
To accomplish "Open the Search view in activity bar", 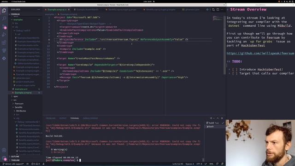I will 4,18.
